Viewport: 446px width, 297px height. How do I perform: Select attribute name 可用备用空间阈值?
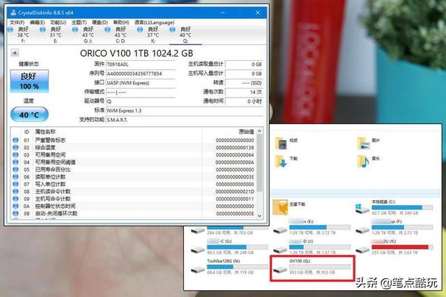click(55, 162)
